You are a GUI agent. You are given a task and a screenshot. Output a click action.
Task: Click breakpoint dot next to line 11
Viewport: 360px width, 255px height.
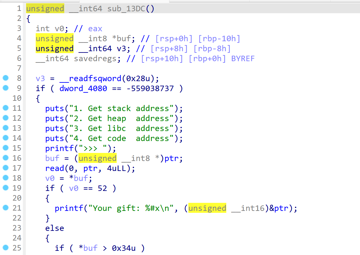5,108
